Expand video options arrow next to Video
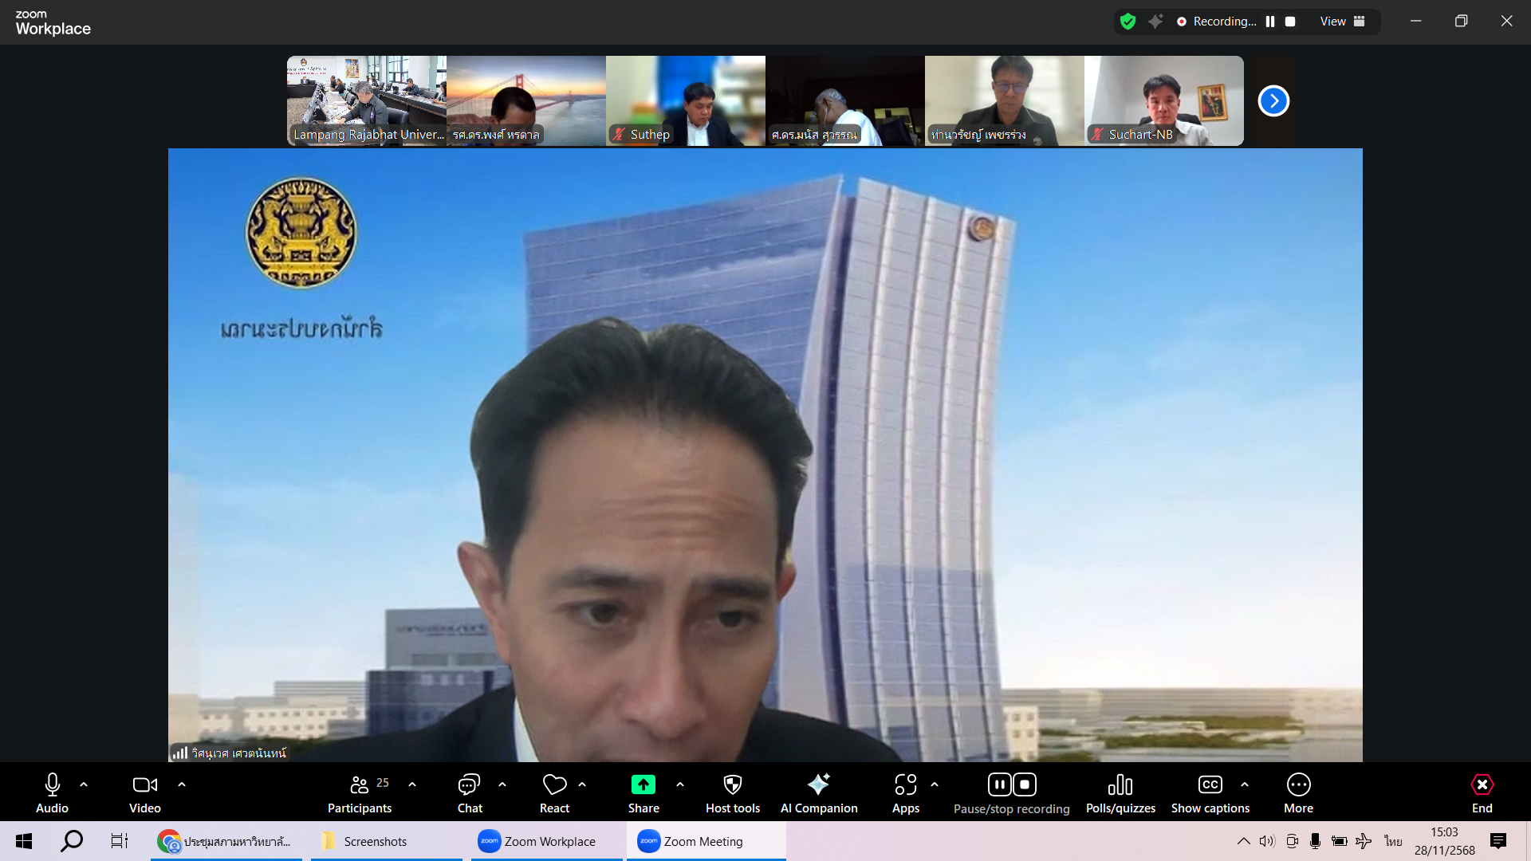1531x861 pixels. pos(182,784)
